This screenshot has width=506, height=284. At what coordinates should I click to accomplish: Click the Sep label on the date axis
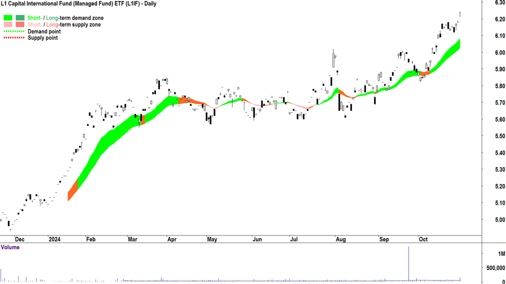[384, 240]
